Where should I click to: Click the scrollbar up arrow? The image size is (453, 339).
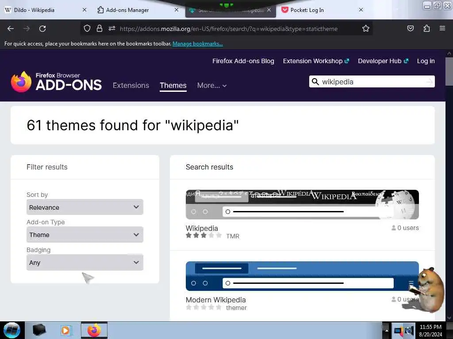449,53
